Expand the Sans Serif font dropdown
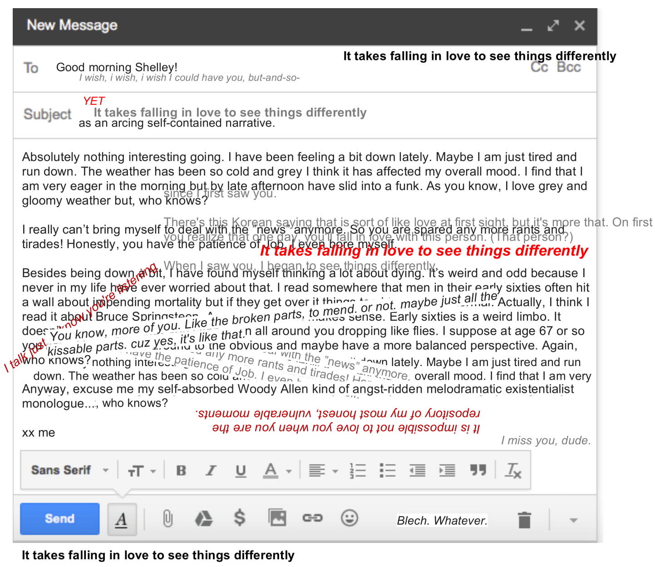 [69, 470]
